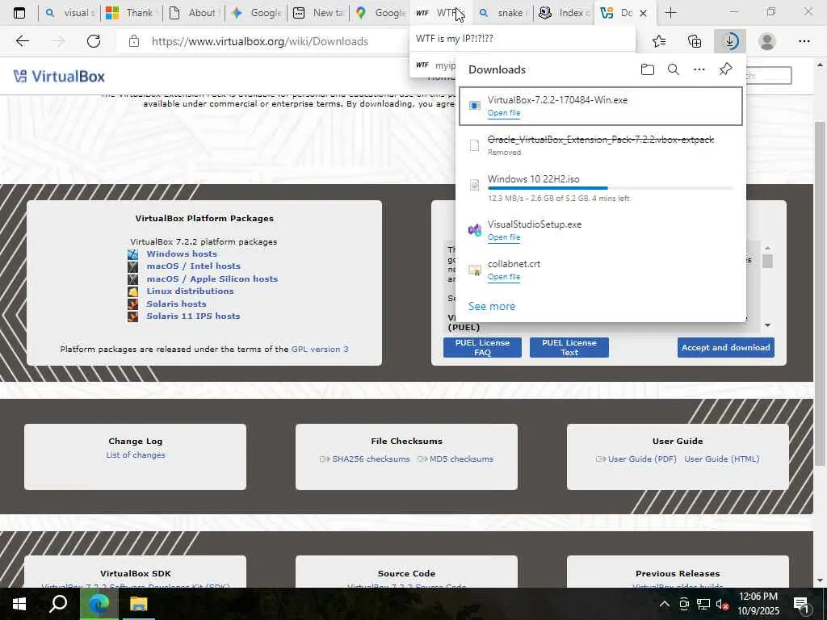Image resolution: width=827 pixels, height=620 pixels.
Task: Click the VisualStudioSetup.exe file icon
Action: click(475, 230)
